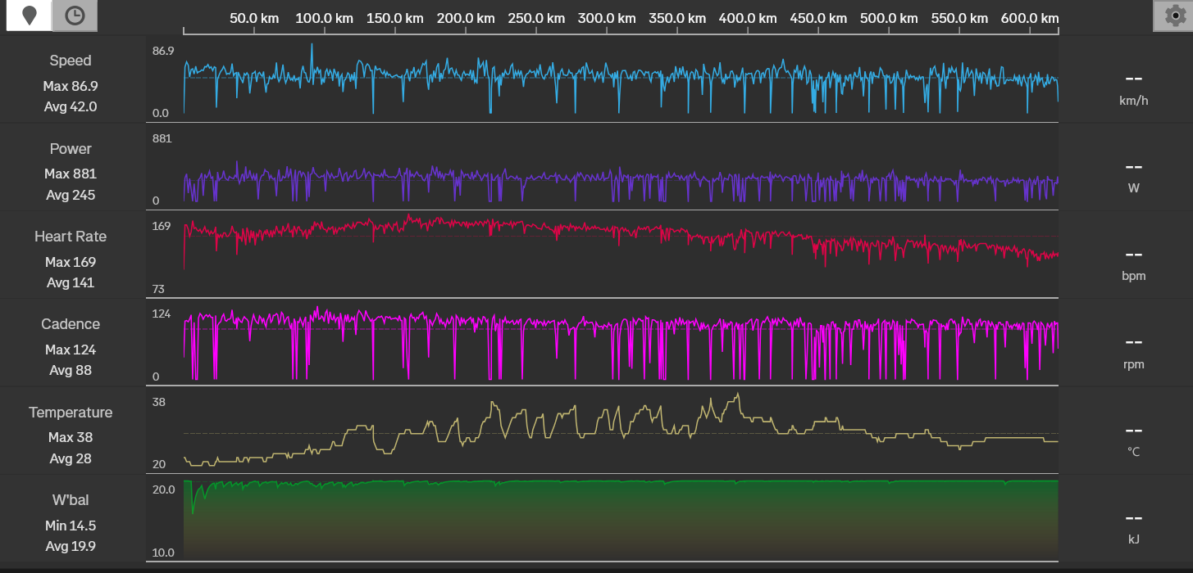The height and width of the screenshot is (573, 1193).
Task: Click the 400.0 km axis marker
Action: click(x=749, y=18)
